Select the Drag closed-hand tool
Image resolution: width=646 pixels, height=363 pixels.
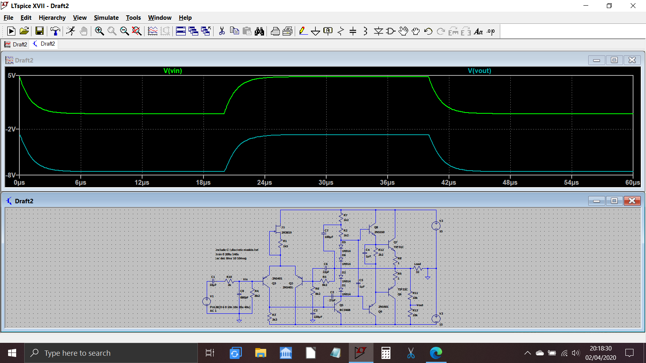pyautogui.click(x=415, y=31)
